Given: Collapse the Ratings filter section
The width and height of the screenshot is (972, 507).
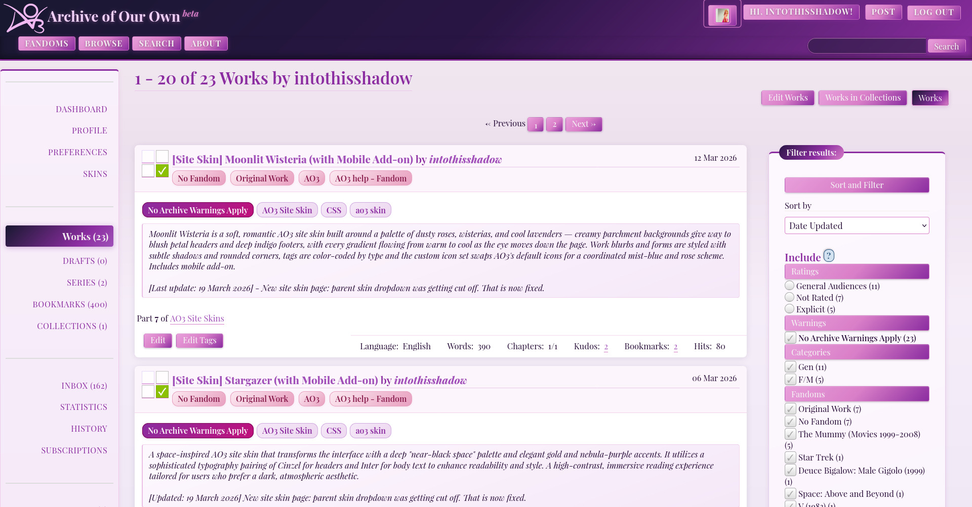Looking at the screenshot, I should tap(857, 271).
